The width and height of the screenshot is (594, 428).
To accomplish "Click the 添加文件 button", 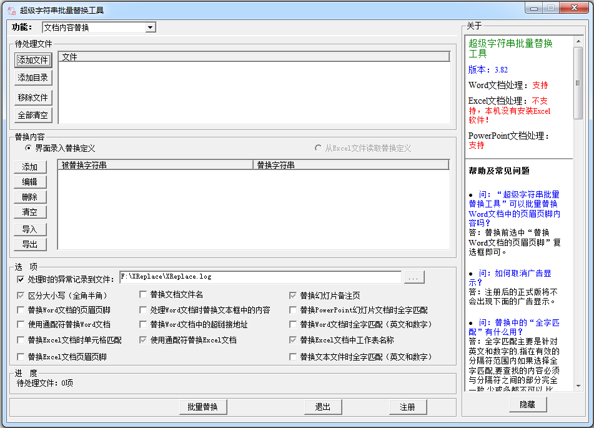I will pos(33,60).
